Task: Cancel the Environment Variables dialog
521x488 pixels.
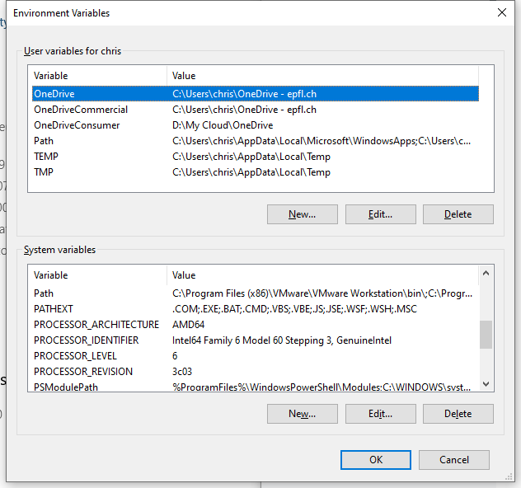Action: pyautogui.click(x=454, y=460)
